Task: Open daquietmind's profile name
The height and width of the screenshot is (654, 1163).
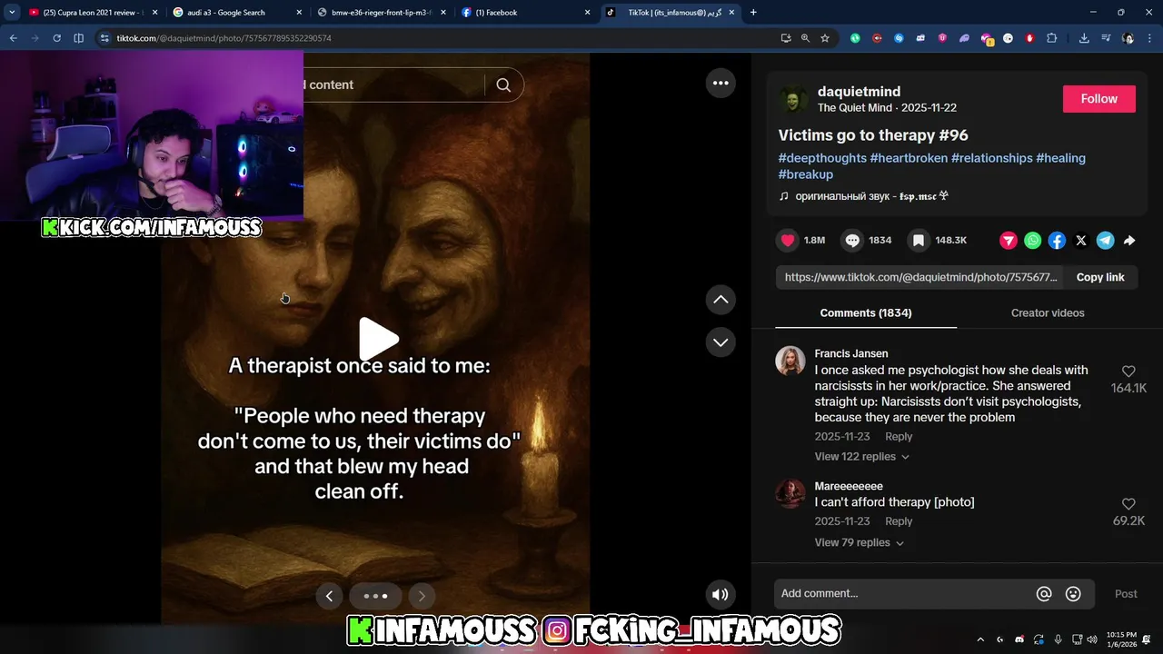Action: point(859,92)
